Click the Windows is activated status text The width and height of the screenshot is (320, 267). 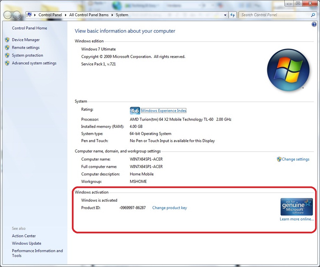(x=99, y=200)
